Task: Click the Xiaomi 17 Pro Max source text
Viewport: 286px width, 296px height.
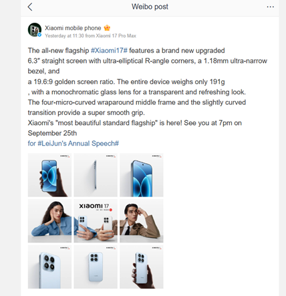Action: [116, 36]
